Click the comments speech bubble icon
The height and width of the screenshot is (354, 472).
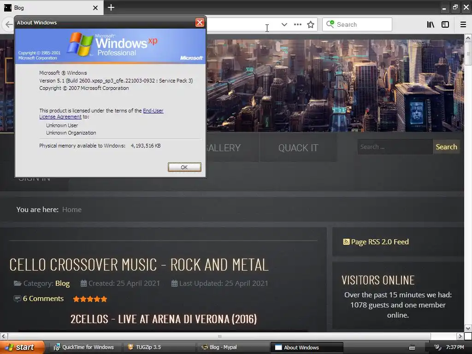click(x=18, y=299)
